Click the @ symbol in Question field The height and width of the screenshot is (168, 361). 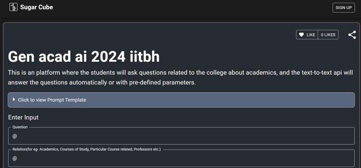tap(15, 136)
